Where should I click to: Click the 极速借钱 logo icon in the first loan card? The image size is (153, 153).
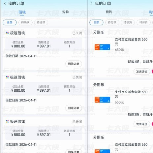pos(7,33)
